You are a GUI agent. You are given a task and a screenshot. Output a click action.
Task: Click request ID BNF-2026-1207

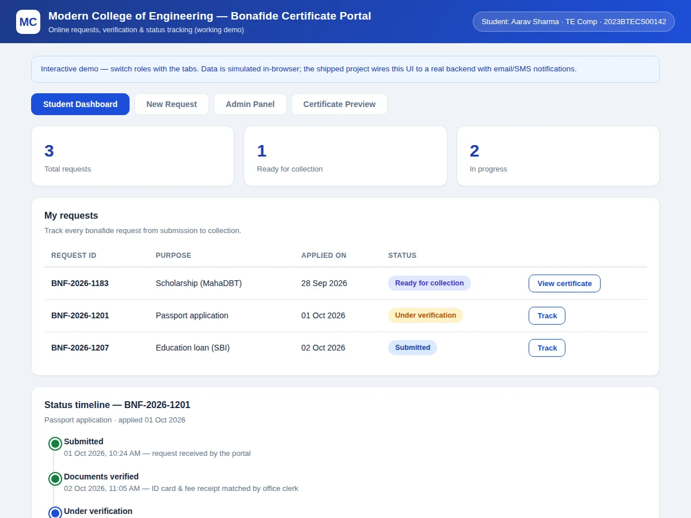80,348
